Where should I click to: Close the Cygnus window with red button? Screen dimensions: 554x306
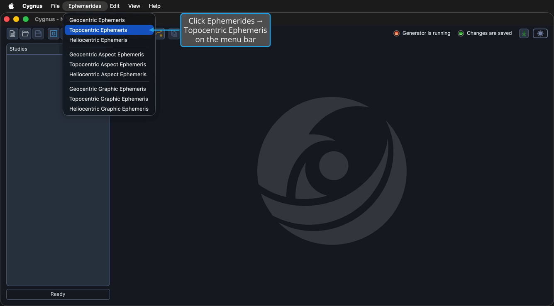coord(7,19)
